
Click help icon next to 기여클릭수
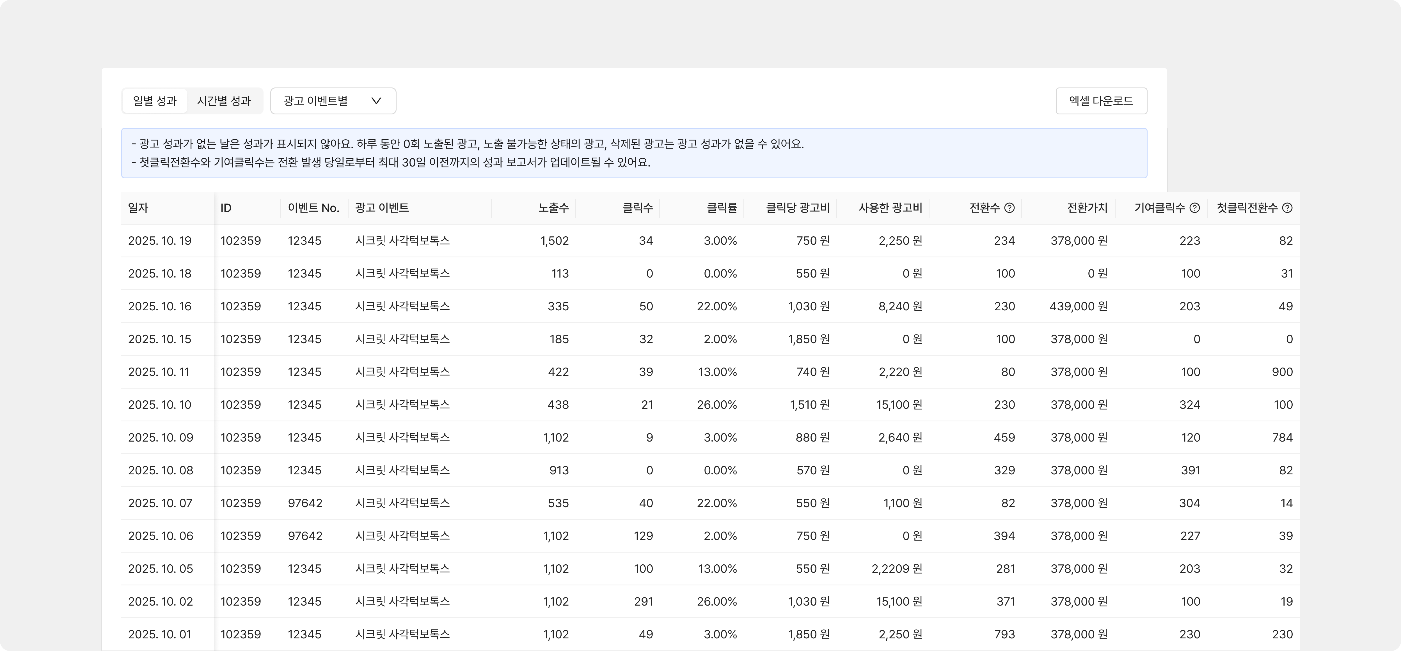coord(1194,207)
